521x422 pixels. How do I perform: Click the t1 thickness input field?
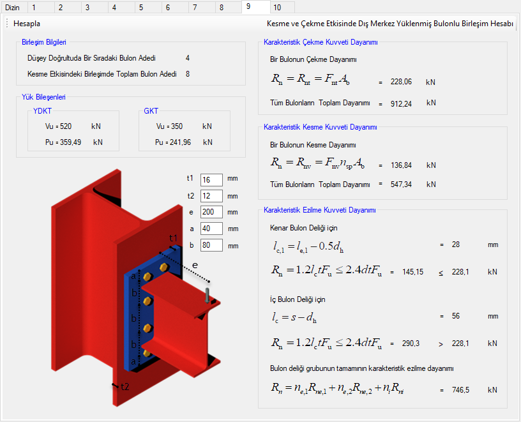[x=211, y=180]
